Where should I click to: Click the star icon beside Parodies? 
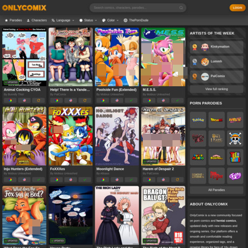(6, 20)
